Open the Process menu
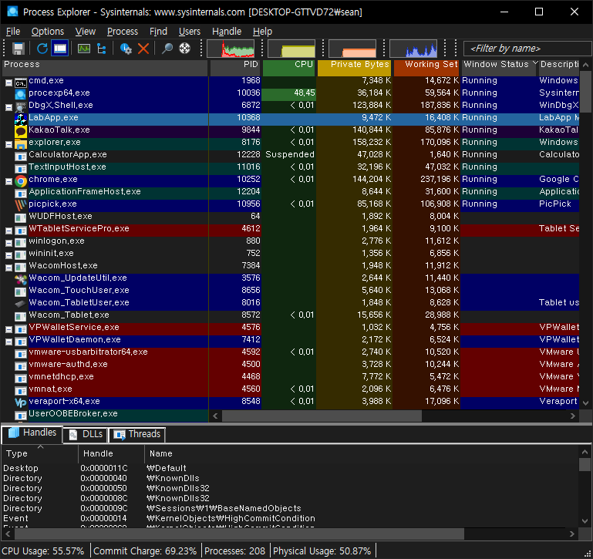The image size is (593, 559). pyautogui.click(x=123, y=32)
